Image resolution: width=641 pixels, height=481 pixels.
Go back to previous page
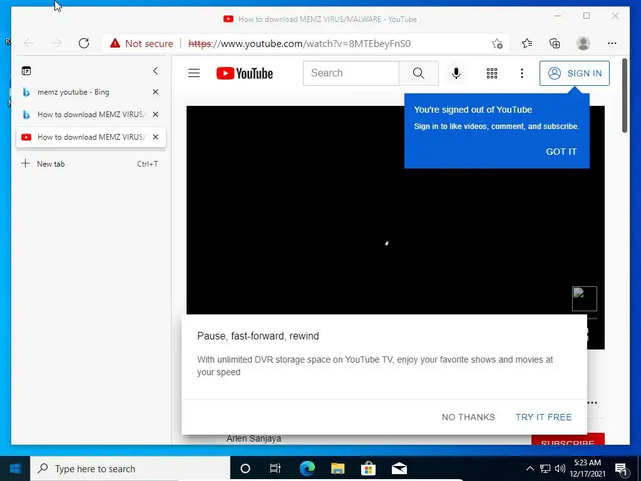pyautogui.click(x=29, y=43)
